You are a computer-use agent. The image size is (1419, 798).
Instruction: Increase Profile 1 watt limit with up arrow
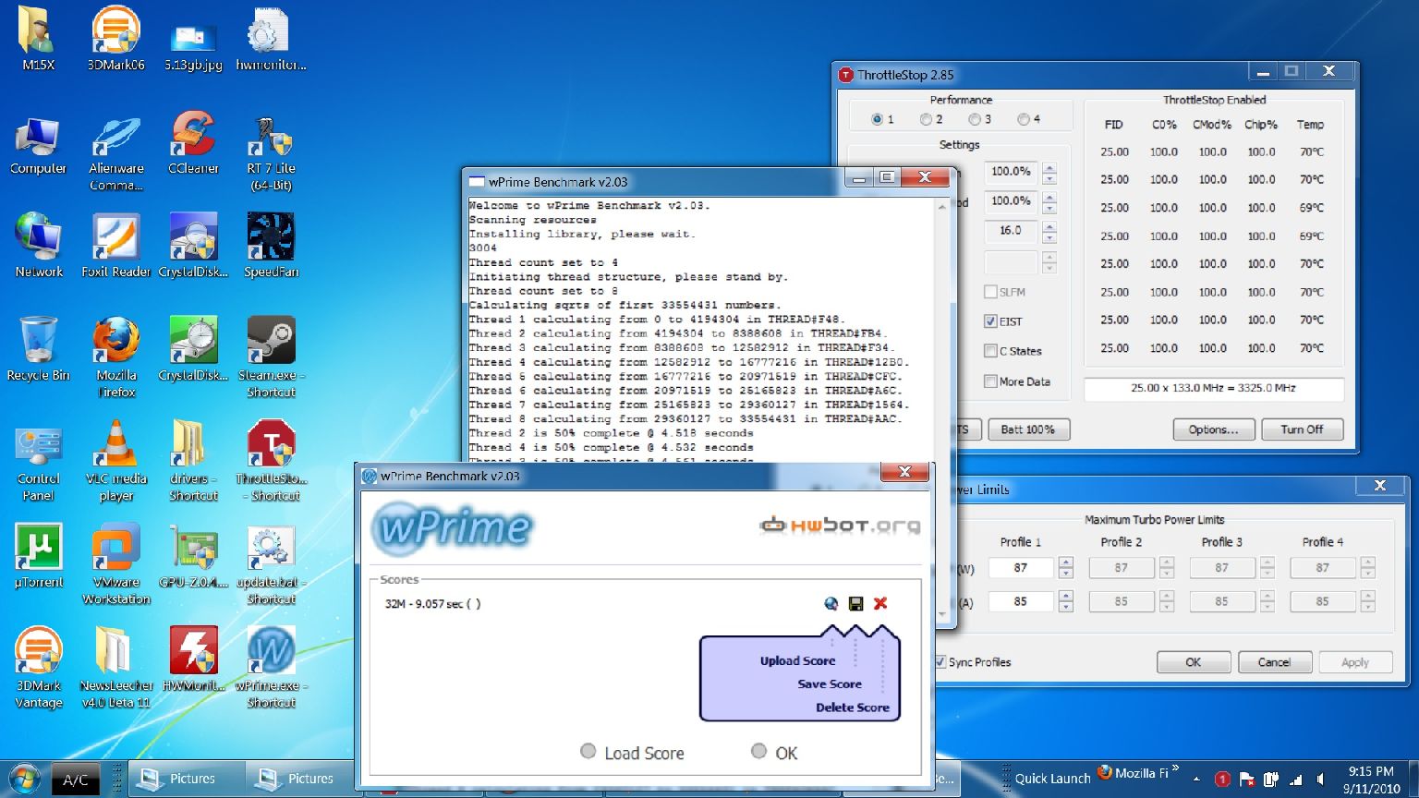1066,562
